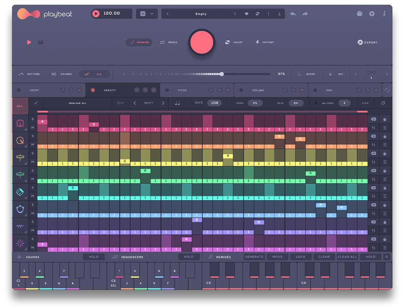Open settings with the gear icon
Viewport: 404px width, 308px height.
(372, 14)
